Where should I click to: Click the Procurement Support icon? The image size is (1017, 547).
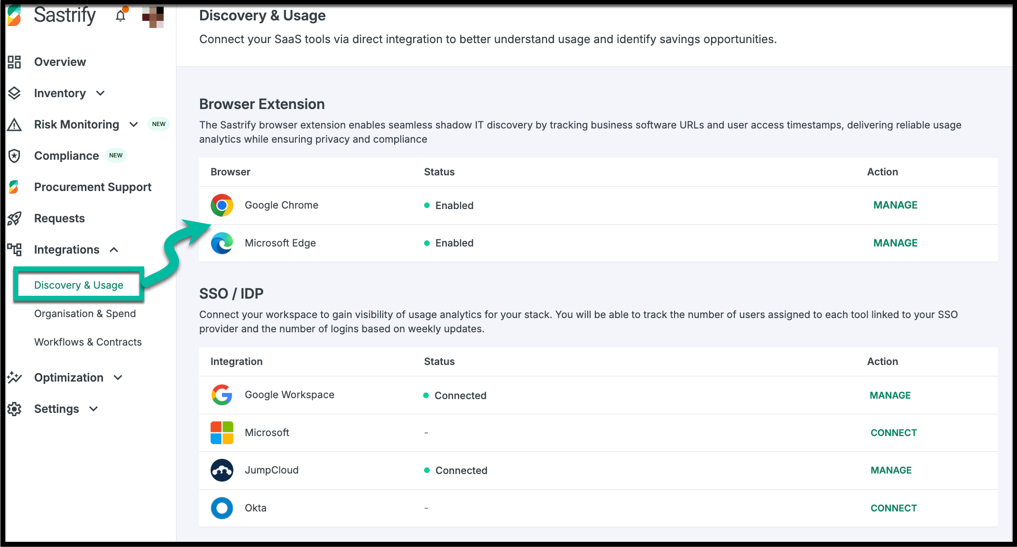pos(14,187)
